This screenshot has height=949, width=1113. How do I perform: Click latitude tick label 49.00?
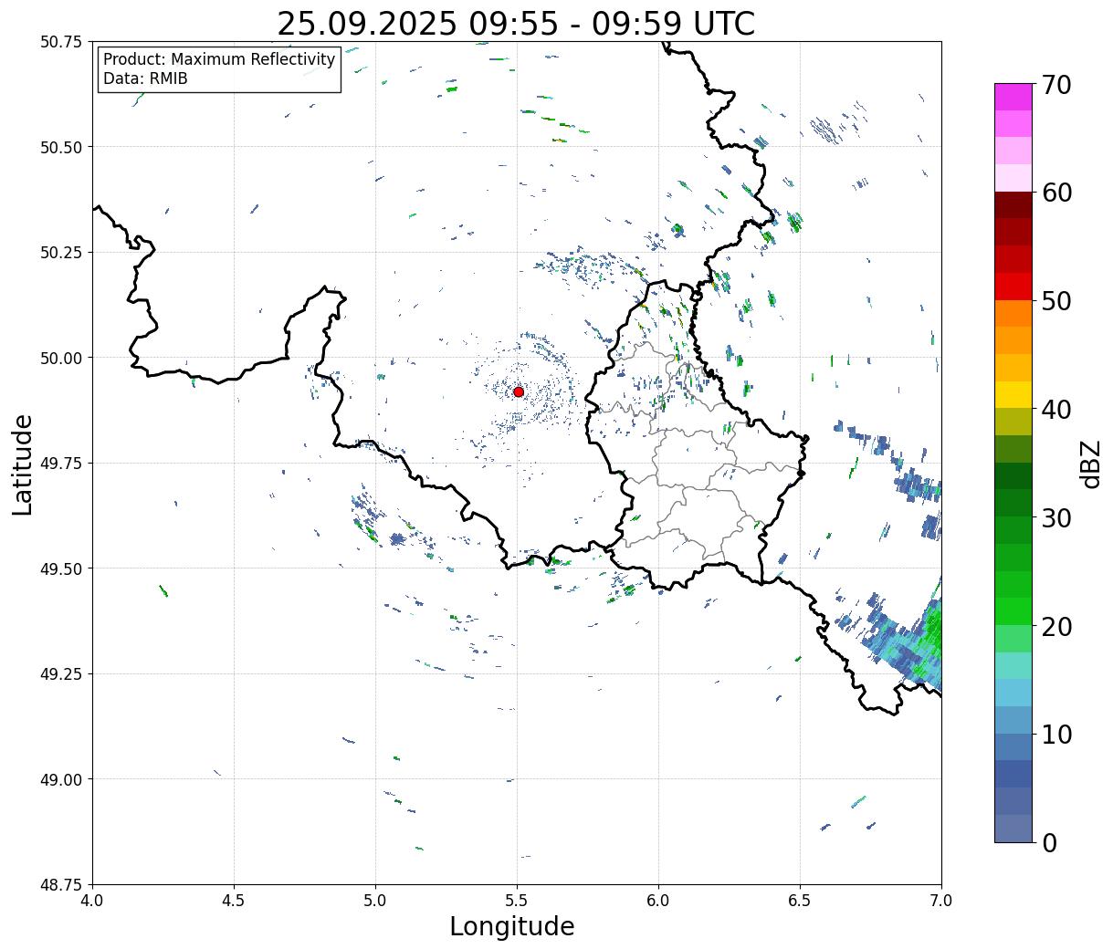tap(61, 779)
